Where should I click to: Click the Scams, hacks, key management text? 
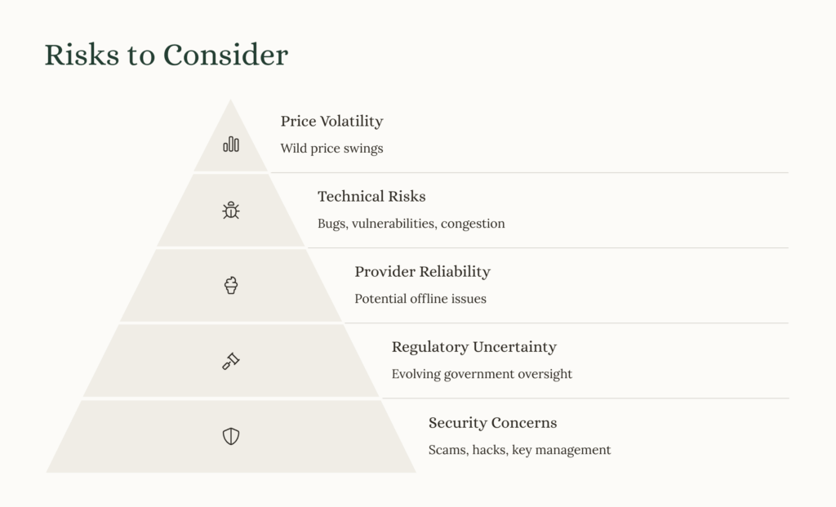(519, 450)
